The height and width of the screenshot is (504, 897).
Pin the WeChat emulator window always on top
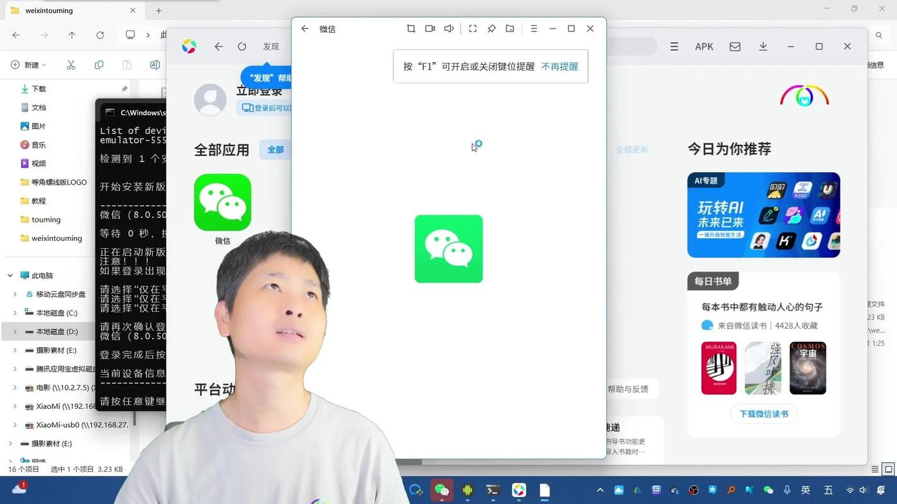[x=491, y=28]
